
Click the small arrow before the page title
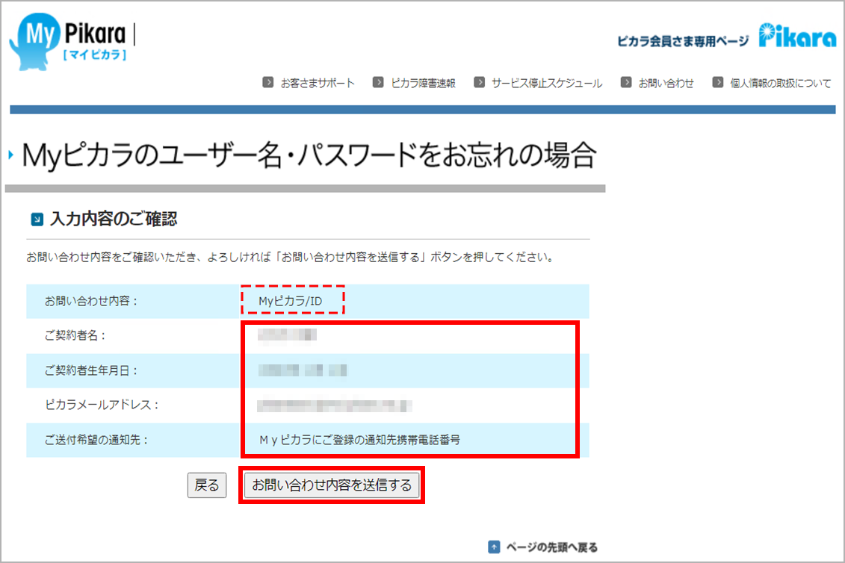(10, 156)
